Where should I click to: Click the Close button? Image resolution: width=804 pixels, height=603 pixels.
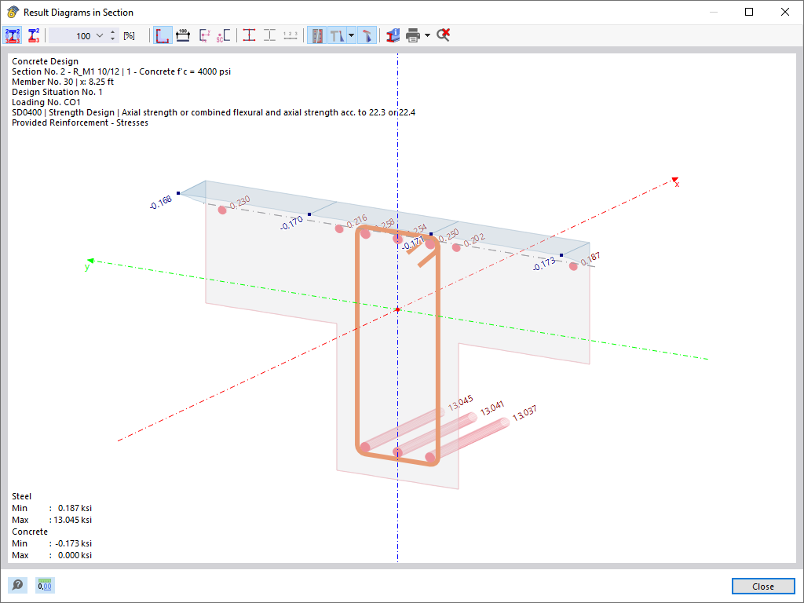(762, 586)
